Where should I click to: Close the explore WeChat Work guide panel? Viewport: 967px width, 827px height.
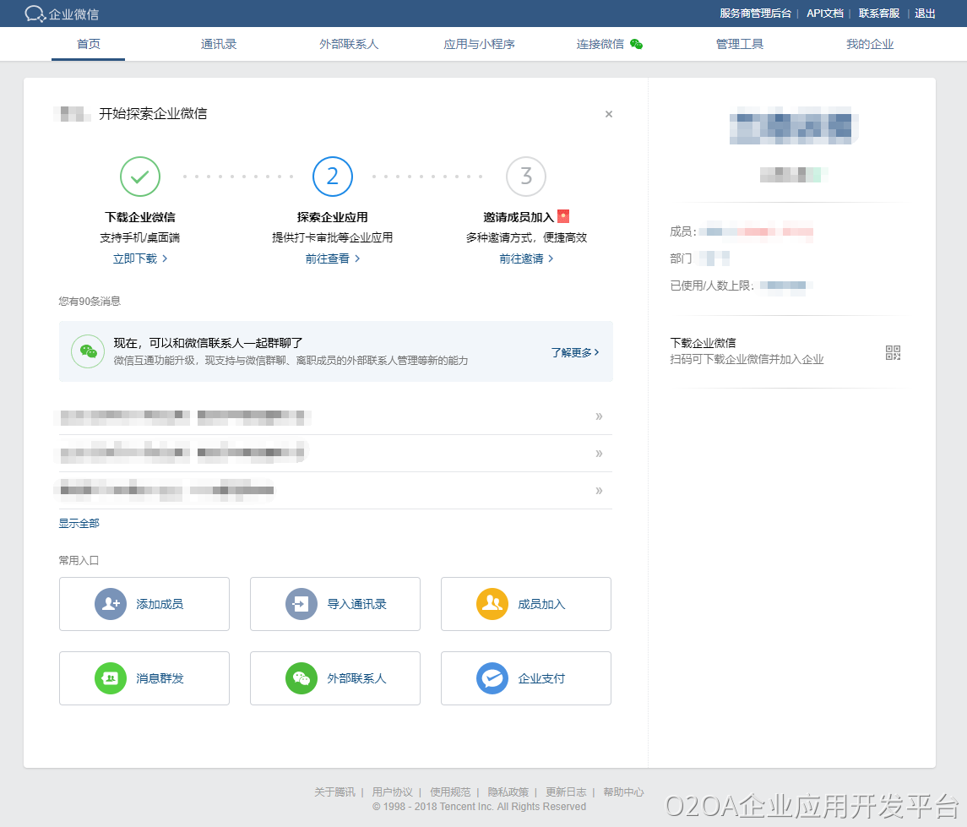coord(608,114)
